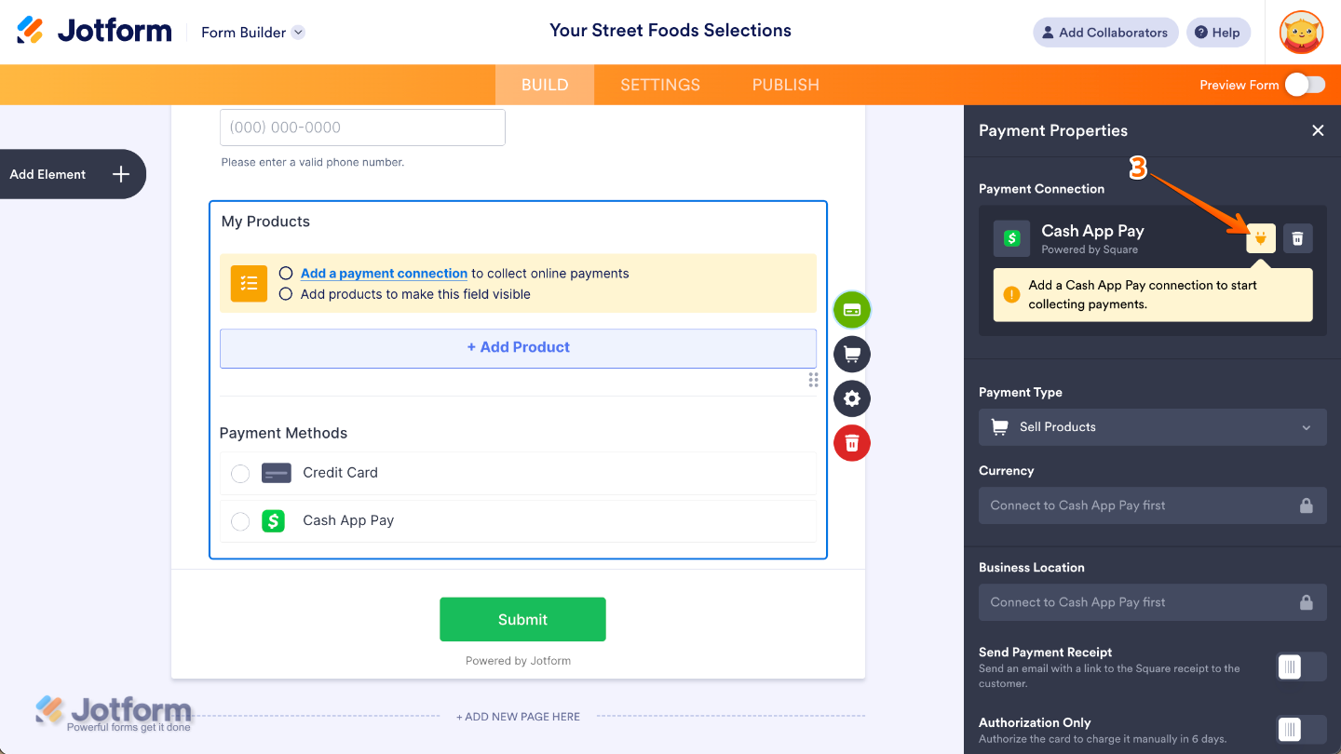
Task: Delete the My Products field
Action: (x=851, y=443)
